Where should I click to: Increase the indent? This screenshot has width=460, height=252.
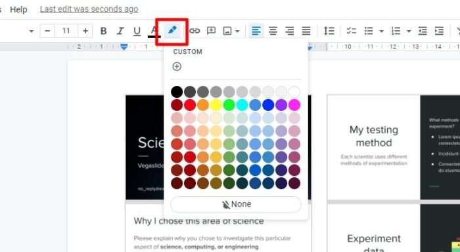439,31
